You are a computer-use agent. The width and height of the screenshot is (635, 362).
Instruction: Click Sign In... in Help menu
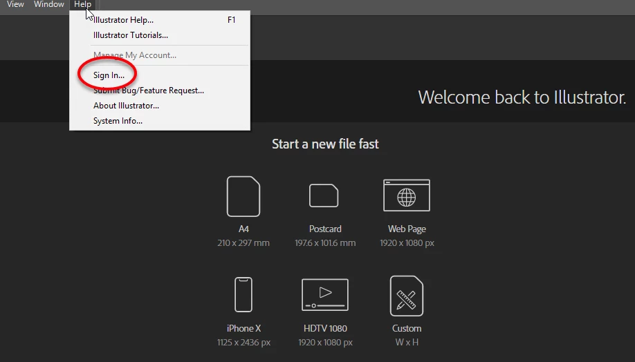pyautogui.click(x=160, y=75)
